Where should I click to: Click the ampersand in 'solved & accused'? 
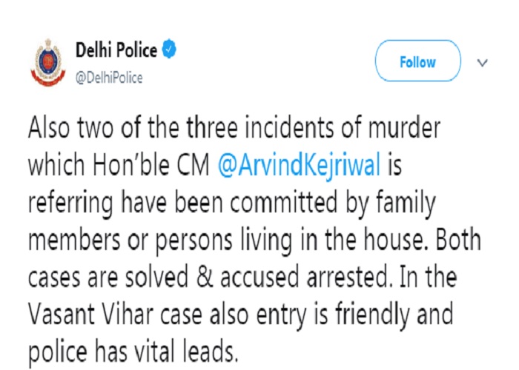point(204,277)
